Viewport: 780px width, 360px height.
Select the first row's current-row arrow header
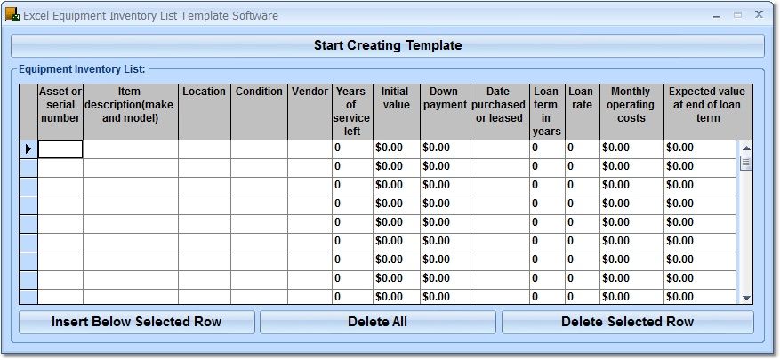(x=28, y=149)
